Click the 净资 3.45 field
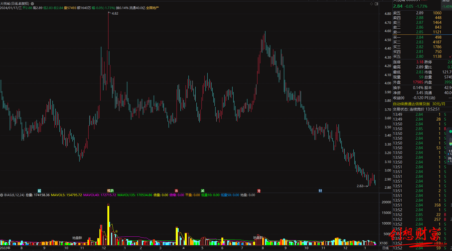Screen dimensions: 452x251 408,93
